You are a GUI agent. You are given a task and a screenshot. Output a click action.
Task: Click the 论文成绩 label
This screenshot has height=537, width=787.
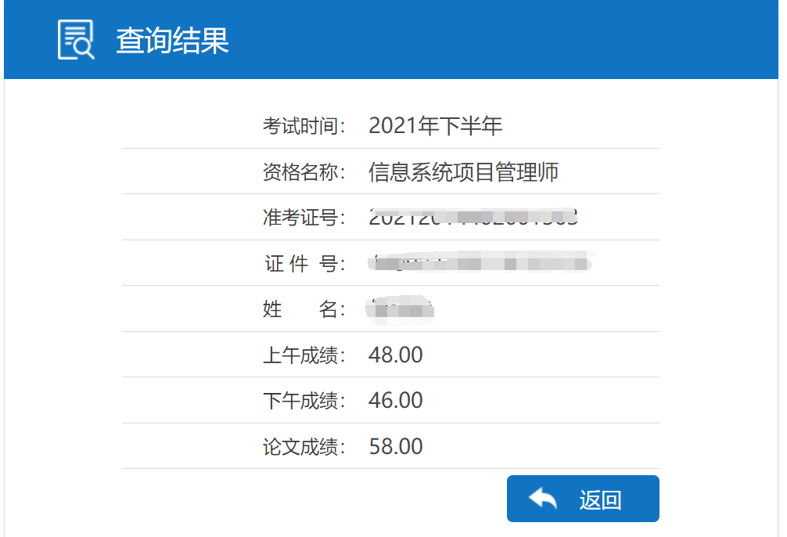(x=304, y=447)
